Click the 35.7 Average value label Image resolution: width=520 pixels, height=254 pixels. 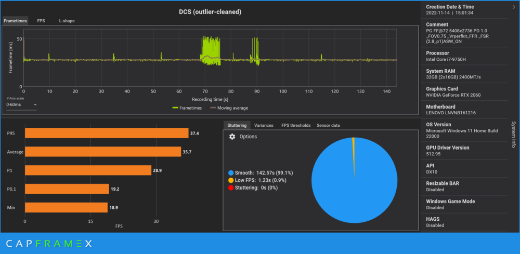point(187,152)
